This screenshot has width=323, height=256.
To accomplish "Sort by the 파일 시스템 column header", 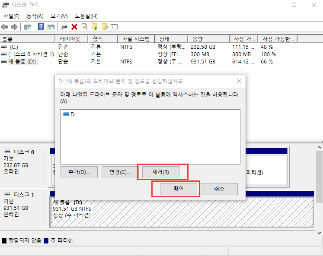I will 136,39.
